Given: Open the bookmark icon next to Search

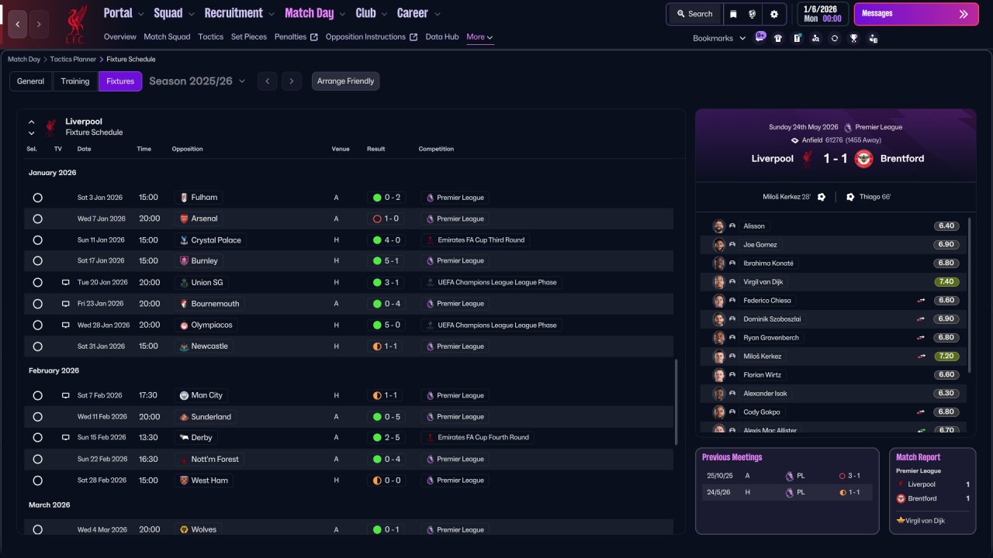Looking at the screenshot, I should [733, 14].
